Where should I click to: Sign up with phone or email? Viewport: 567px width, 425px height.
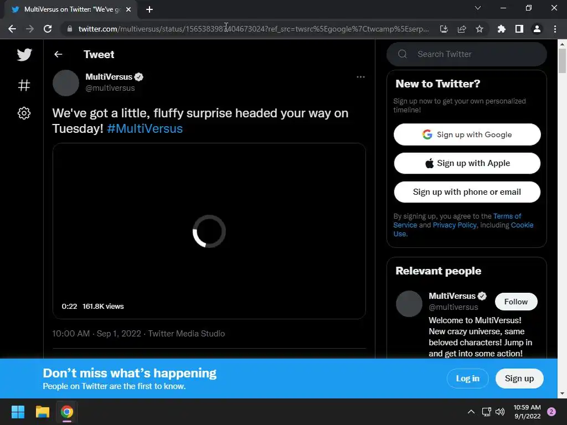[467, 192]
